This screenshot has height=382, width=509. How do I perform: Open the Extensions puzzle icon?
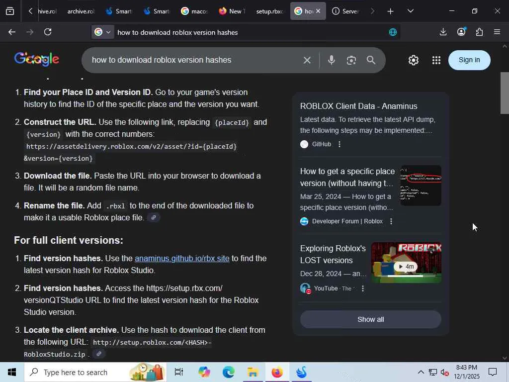[479, 32]
